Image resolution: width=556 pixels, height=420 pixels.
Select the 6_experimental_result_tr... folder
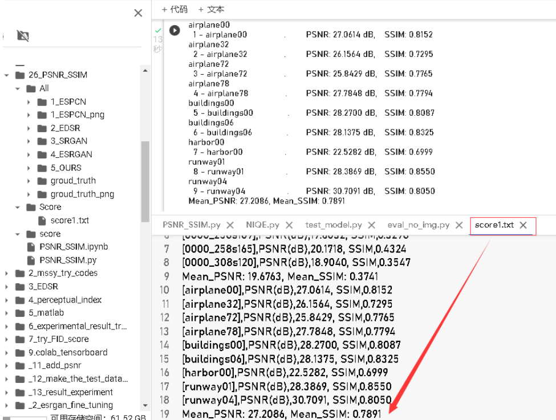pos(78,326)
